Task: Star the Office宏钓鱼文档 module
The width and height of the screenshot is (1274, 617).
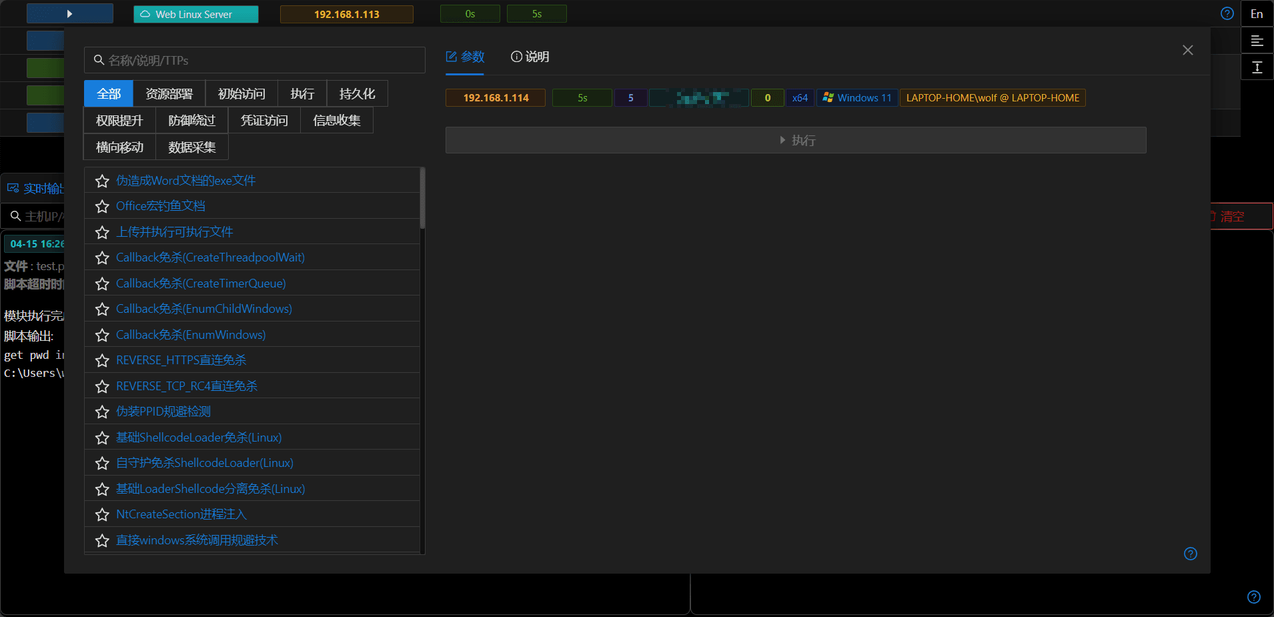Action: [102, 206]
